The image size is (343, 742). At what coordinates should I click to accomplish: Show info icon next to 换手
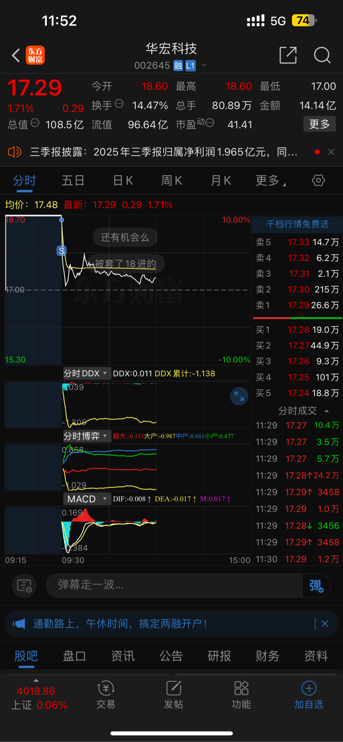(119, 104)
